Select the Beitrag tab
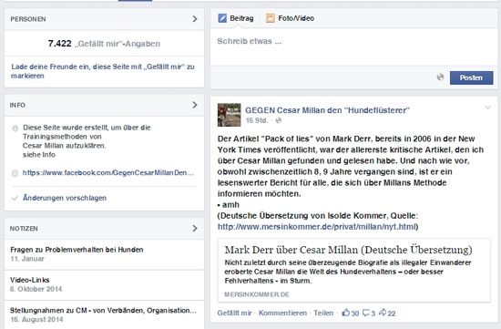 (x=236, y=18)
